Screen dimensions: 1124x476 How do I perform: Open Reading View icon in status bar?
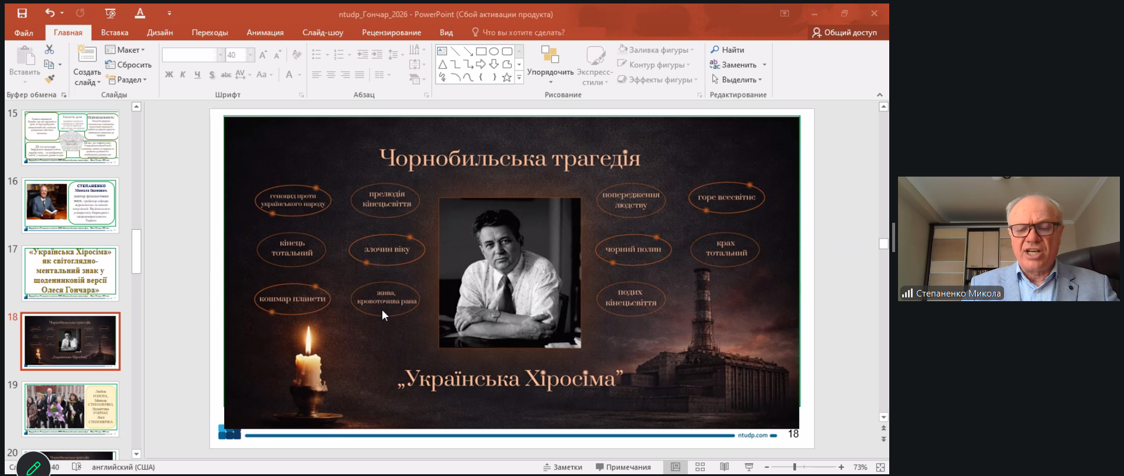pyautogui.click(x=724, y=467)
